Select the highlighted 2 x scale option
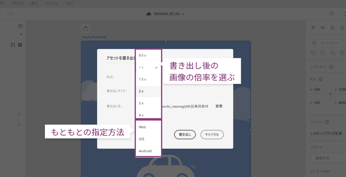 pos(148,91)
